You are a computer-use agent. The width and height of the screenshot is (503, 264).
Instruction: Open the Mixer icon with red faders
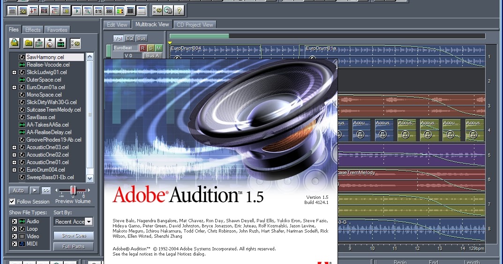33,11
